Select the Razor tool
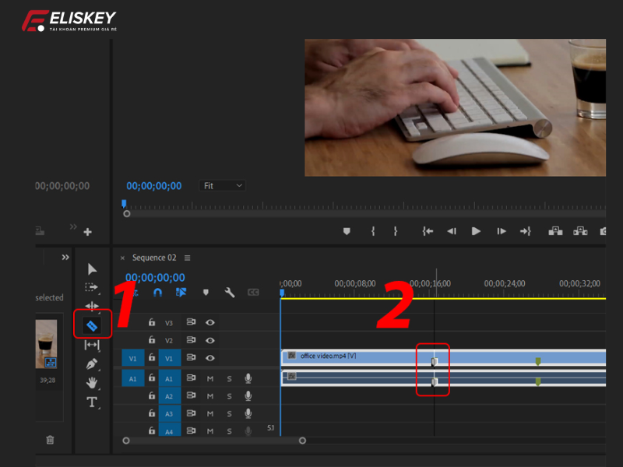Screen dimensions: 623x467 click(x=91, y=326)
